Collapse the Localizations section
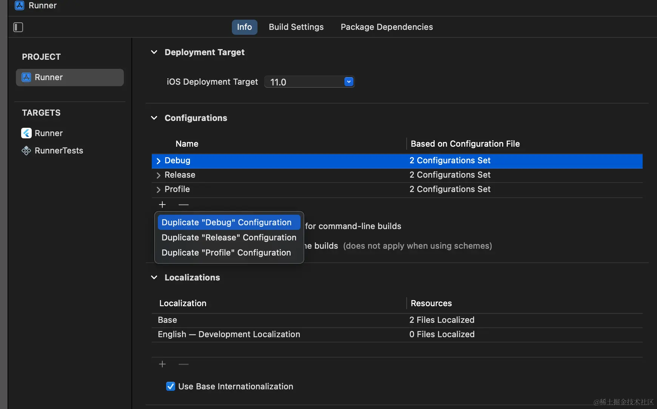The width and height of the screenshot is (657, 409). (x=154, y=277)
